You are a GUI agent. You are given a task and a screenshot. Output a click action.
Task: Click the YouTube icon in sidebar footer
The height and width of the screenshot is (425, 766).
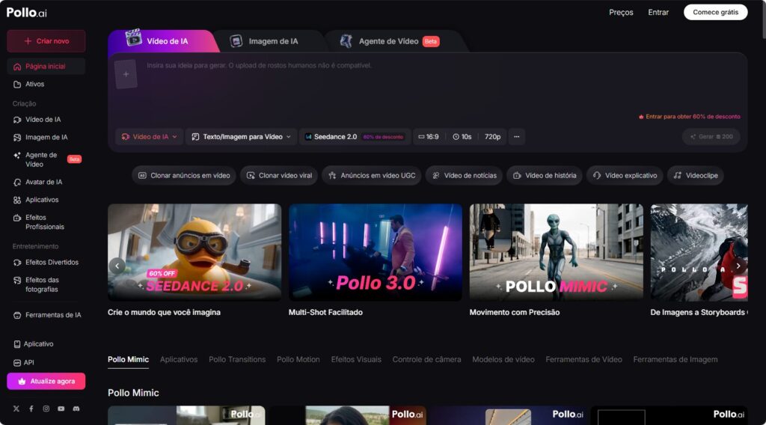click(61, 409)
